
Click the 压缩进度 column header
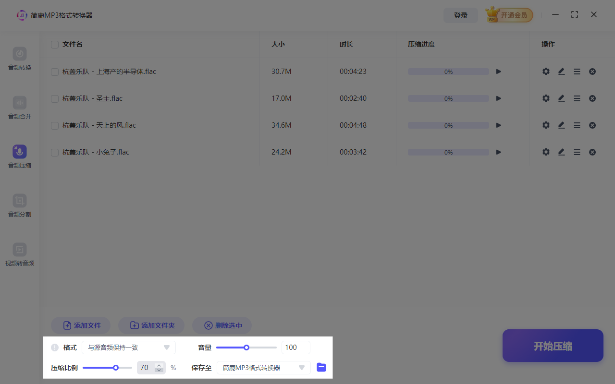pos(421,44)
